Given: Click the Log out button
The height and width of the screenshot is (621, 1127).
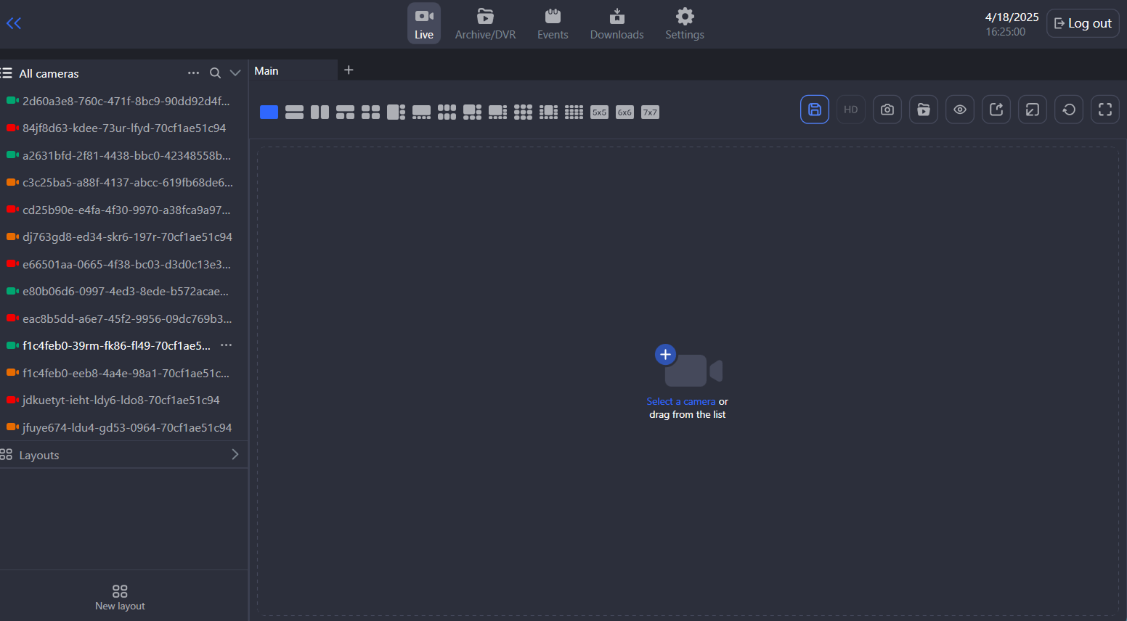Looking at the screenshot, I should pyautogui.click(x=1082, y=23).
